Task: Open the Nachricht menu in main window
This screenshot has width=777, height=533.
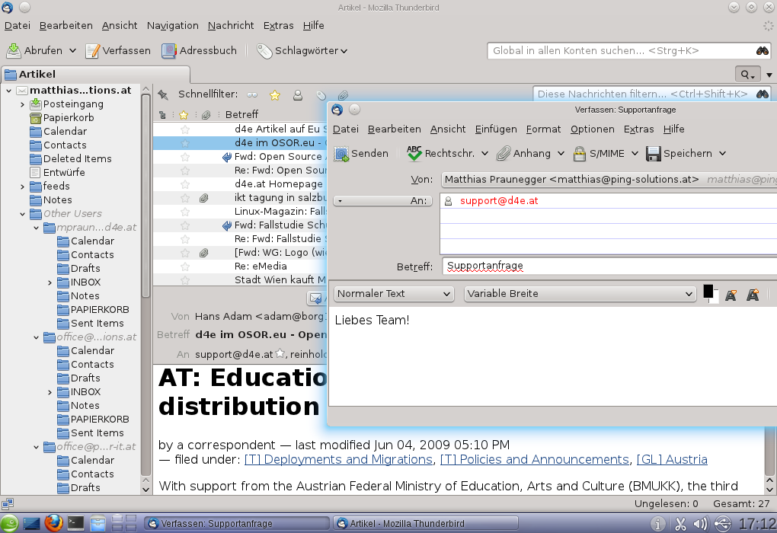Action: click(x=231, y=26)
